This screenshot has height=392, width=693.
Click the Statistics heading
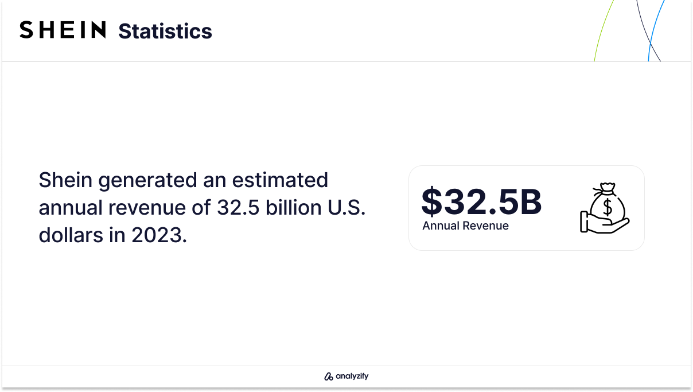tap(165, 31)
